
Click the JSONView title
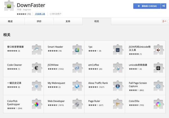[53, 65]
